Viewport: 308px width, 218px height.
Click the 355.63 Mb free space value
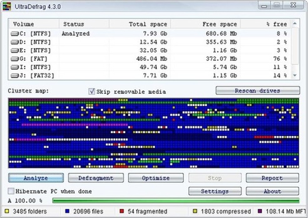click(221, 42)
